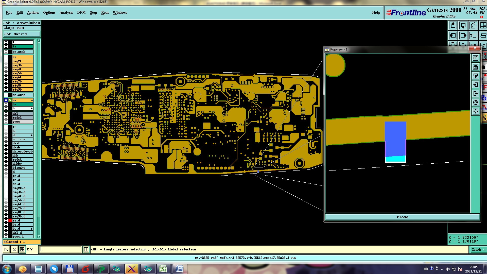487x274 pixels.
Task: Toggle checkbox for layer outline
Action: [6, 139]
